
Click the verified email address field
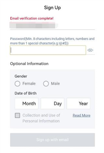click(x=53, y=25)
